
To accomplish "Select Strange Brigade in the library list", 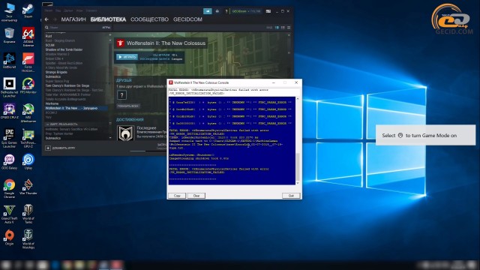I will point(56,72).
